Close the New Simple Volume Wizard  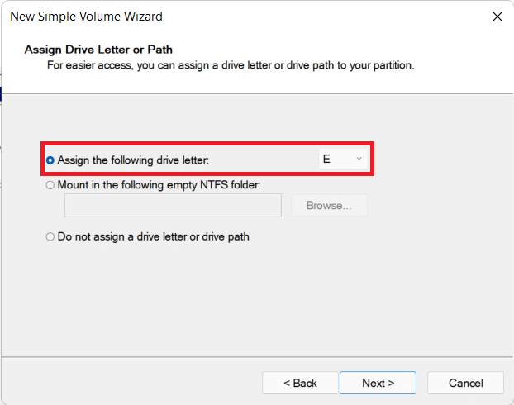[x=497, y=17]
